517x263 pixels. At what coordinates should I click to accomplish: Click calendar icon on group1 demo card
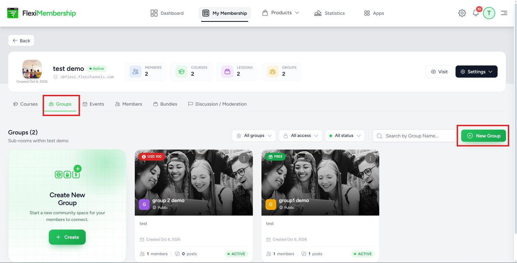[268, 239]
